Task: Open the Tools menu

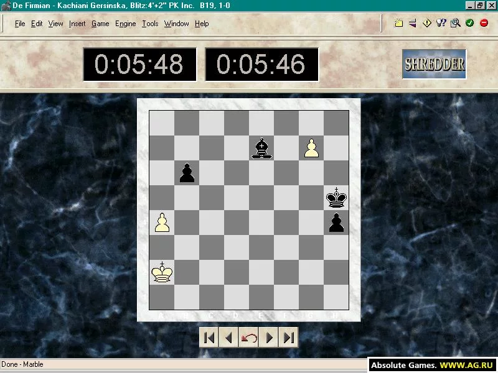Action: pyautogui.click(x=150, y=24)
